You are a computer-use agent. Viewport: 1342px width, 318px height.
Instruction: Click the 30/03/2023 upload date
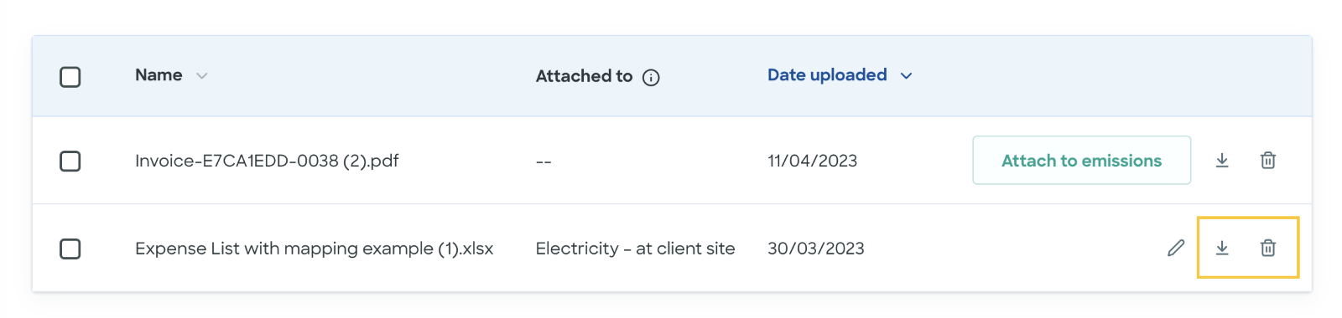pos(815,249)
